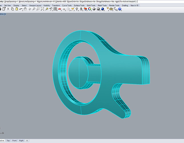
Task: Open the color wheel Object Properties icon
Action: tap(90, 9)
